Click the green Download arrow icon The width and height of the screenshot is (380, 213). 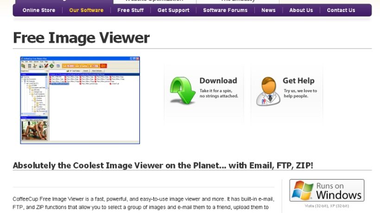[183, 90]
